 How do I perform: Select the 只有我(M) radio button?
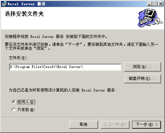(14, 110)
